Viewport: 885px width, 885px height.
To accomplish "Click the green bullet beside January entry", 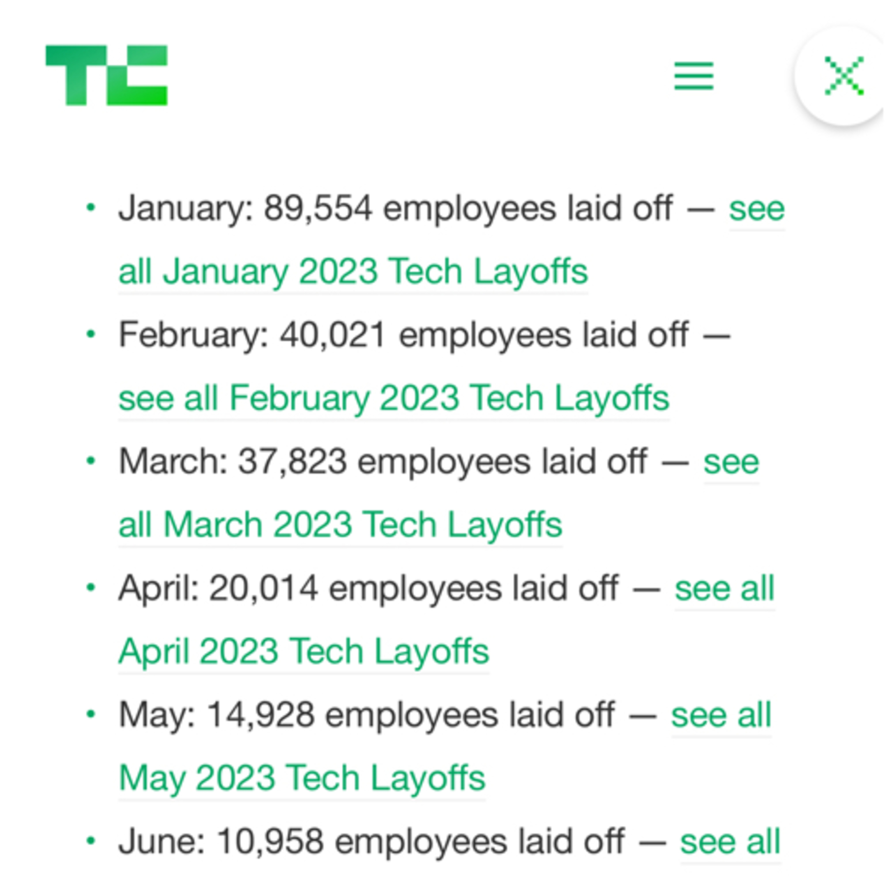I will click(91, 207).
